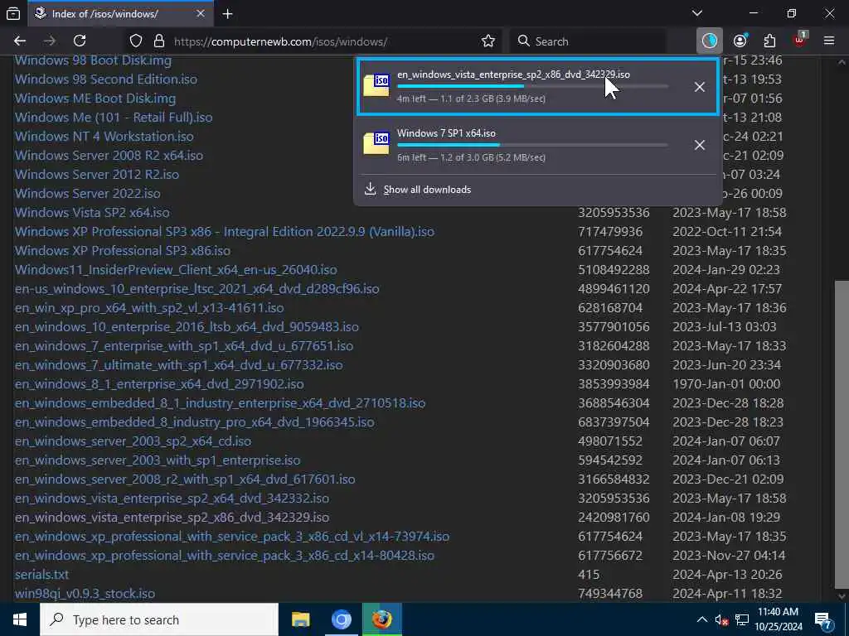849x636 pixels.
Task: Click the taskbar Type here to search box
Action: pos(159,619)
